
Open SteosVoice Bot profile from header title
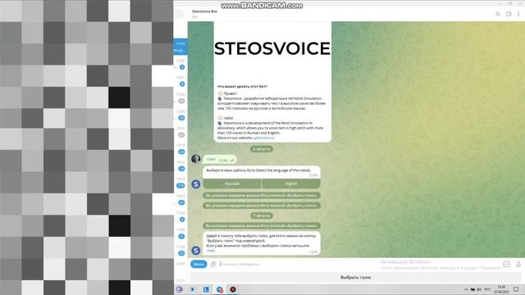click(204, 11)
